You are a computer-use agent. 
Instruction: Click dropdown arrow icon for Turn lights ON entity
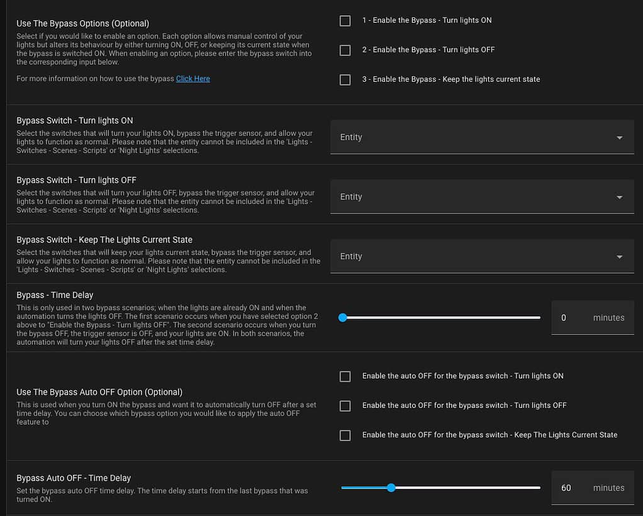619,137
